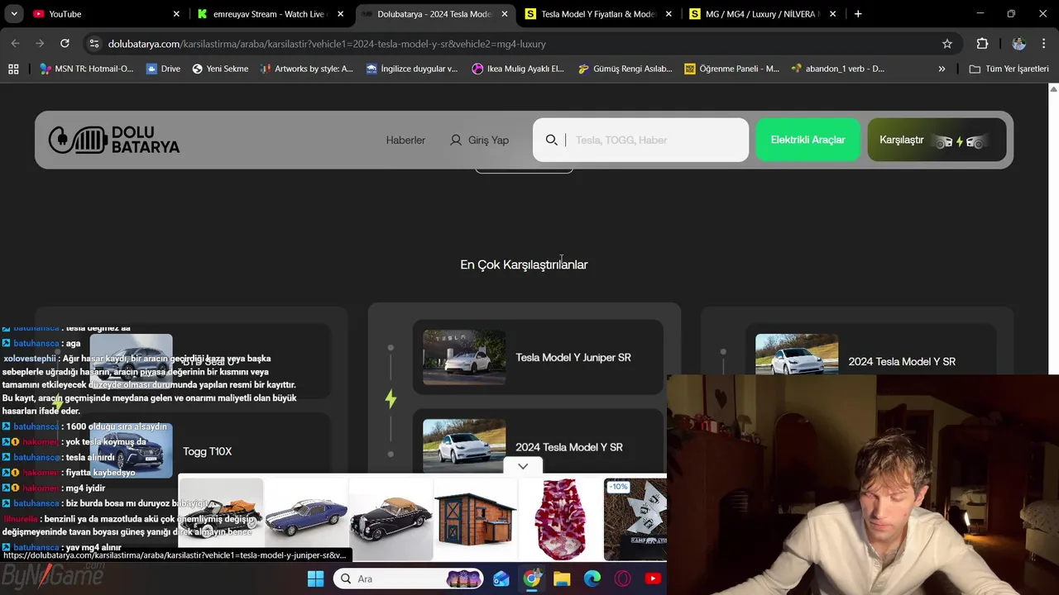Click Tesla Model Y Juniper SR thumbnail
This screenshot has width=1059, height=595.
pyautogui.click(x=464, y=357)
